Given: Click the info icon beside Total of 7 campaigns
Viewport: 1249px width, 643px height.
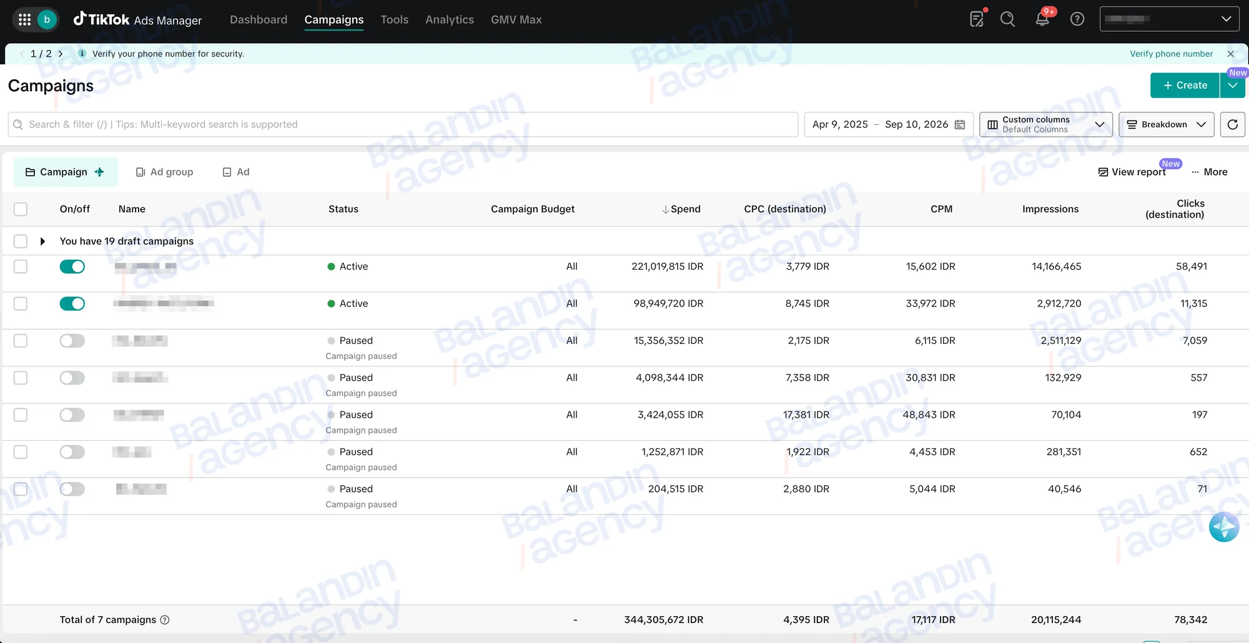Looking at the screenshot, I should (165, 620).
